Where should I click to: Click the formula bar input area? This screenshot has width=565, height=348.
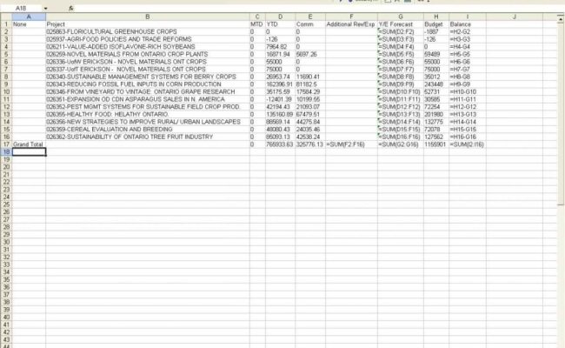click(317, 8)
